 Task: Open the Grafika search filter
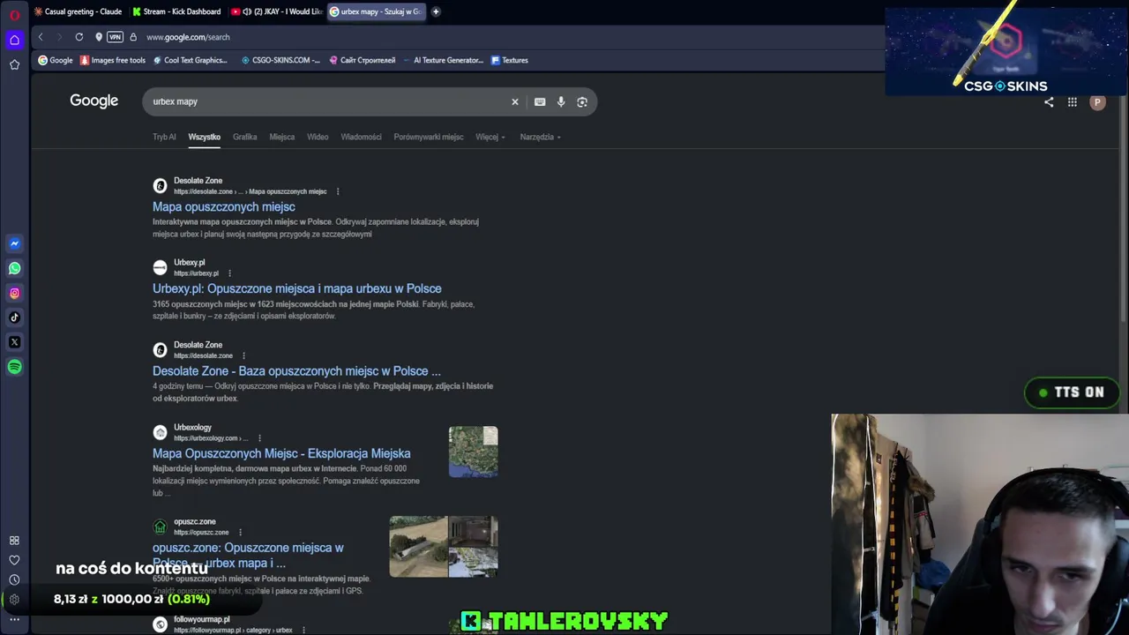click(245, 137)
